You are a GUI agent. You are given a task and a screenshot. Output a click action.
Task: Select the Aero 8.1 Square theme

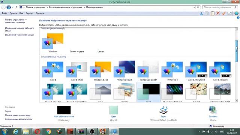tap(220, 71)
